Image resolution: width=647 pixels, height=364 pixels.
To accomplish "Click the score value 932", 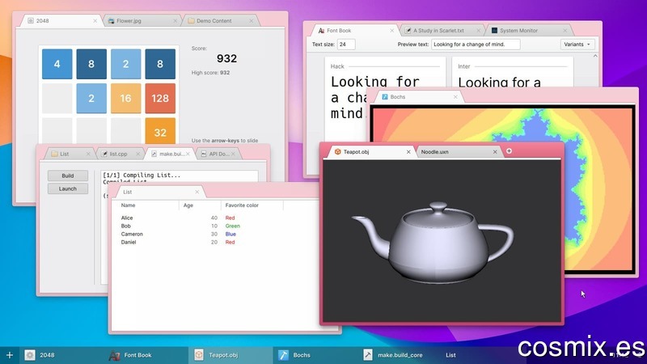I will [227, 58].
